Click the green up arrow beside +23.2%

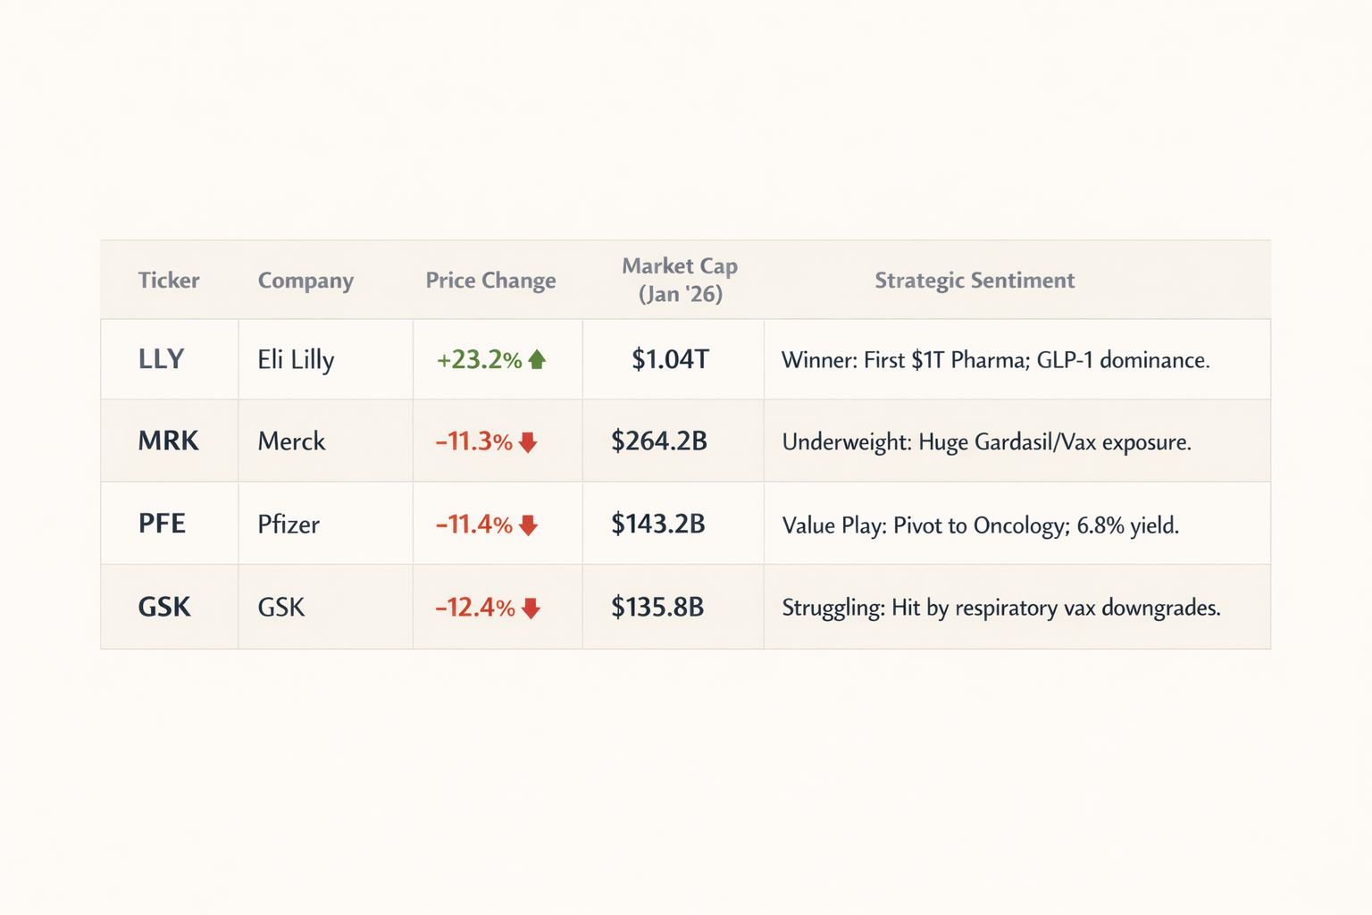[537, 360]
